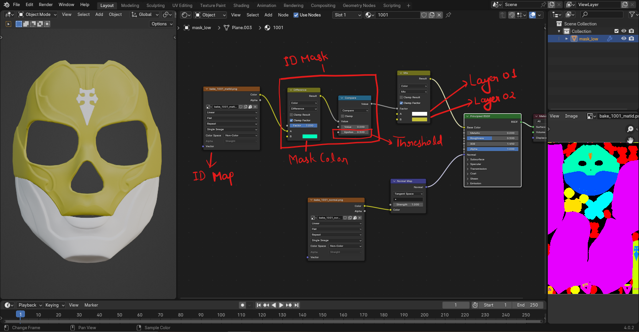Viewport: 639px width, 332px height.
Task: Expand the mask_low object tree row
Action: 567,39
